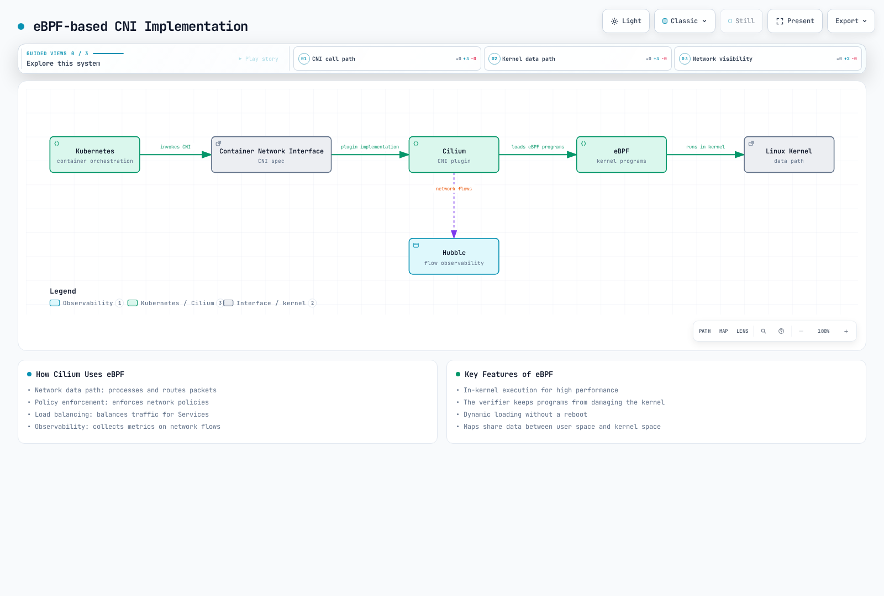The image size is (884, 596).
Task: Enter Present fullscreen mode
Action: click(x=794, y=21)
